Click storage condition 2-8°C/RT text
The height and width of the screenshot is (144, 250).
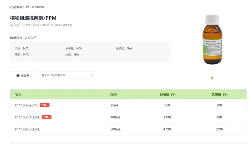[x=31, y=38]
